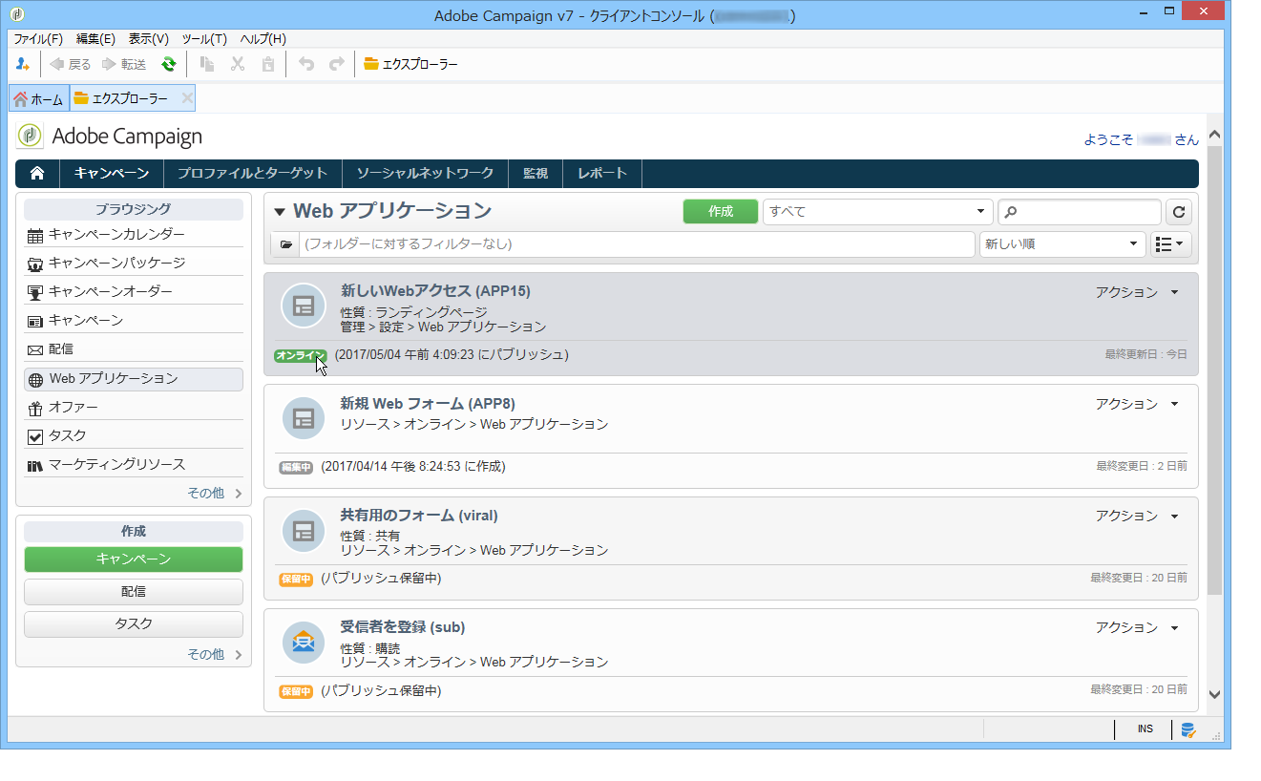This screenshot has width=1261, height=781.
Task: Open the 新規 Web フォーム (APP8) title link
Action: (x=428, y=403)
